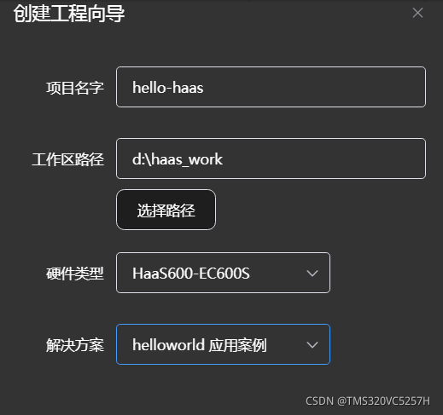Click the 选择路径 button

click(x=166, y=210)
